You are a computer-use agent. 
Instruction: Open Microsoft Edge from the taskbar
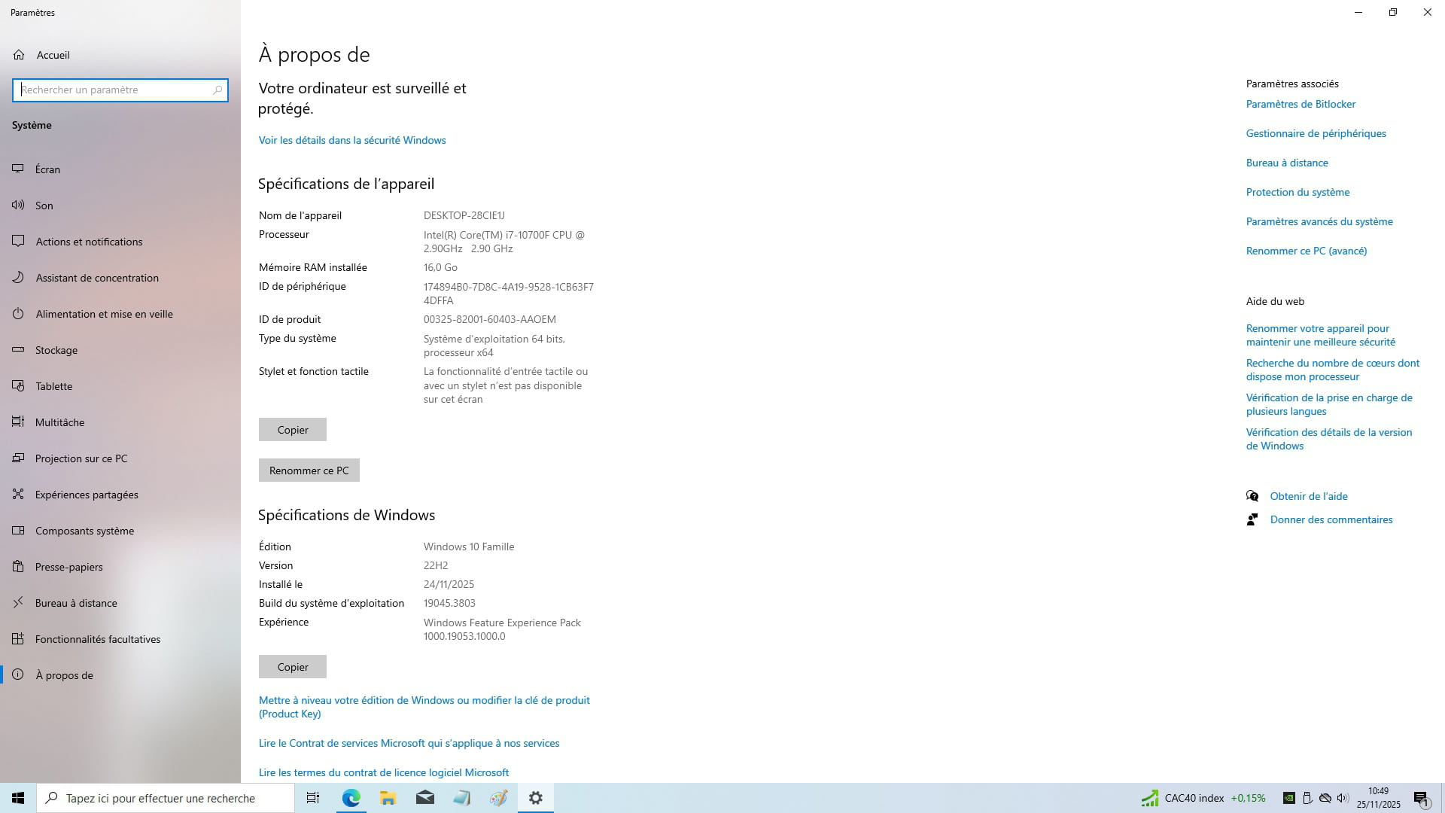[351, 798]
